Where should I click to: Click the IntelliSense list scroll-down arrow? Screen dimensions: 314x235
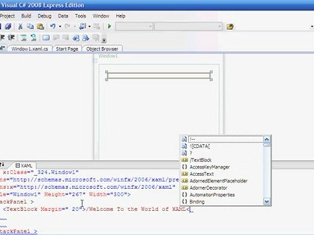click(267, 201)
